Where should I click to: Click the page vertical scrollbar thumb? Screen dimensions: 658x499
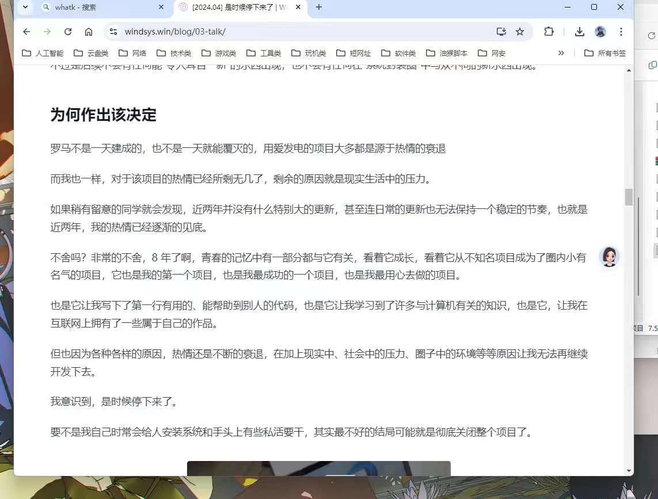[629, 197]
